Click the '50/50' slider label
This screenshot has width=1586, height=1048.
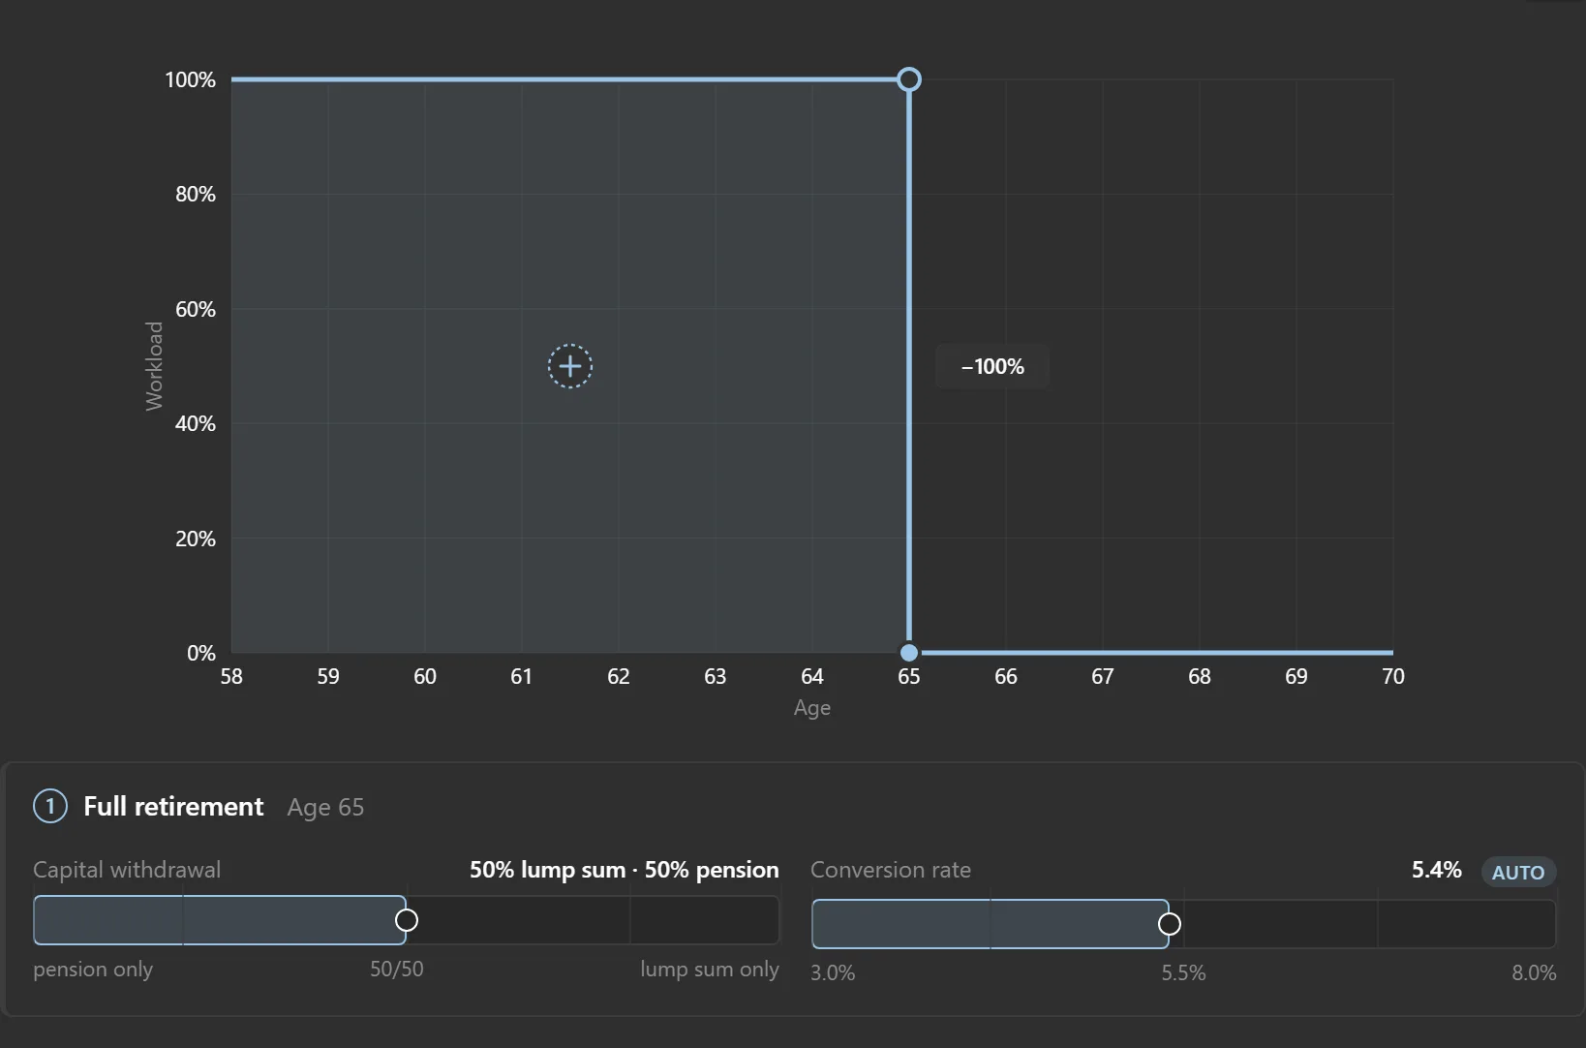pyautogui.click(x=397, y=970)
